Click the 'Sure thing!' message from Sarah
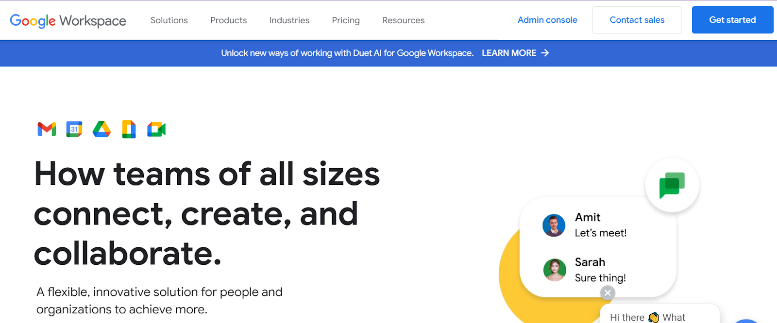 [x=600, y=278]
